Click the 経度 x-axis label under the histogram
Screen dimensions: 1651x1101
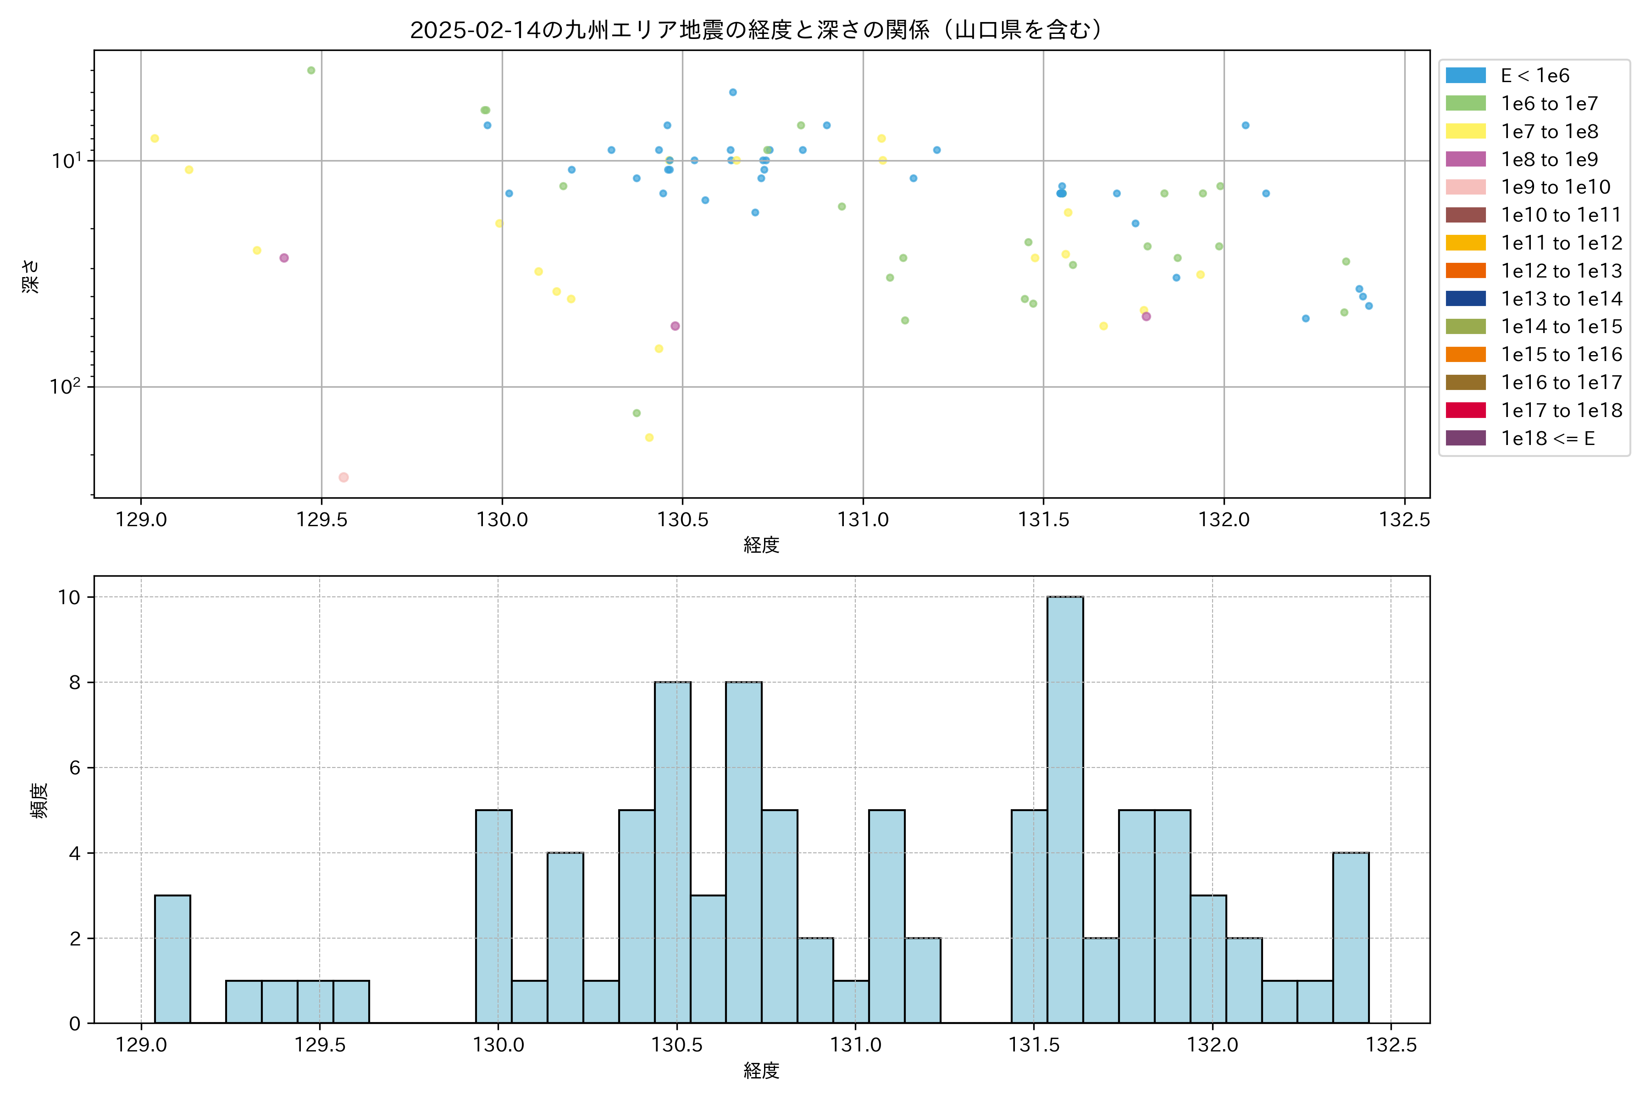[x=761, y=1071]
